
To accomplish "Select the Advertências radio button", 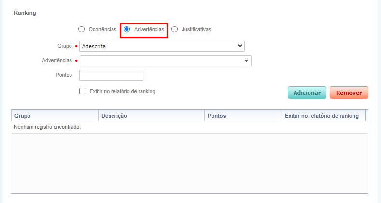I will point(127,29).
